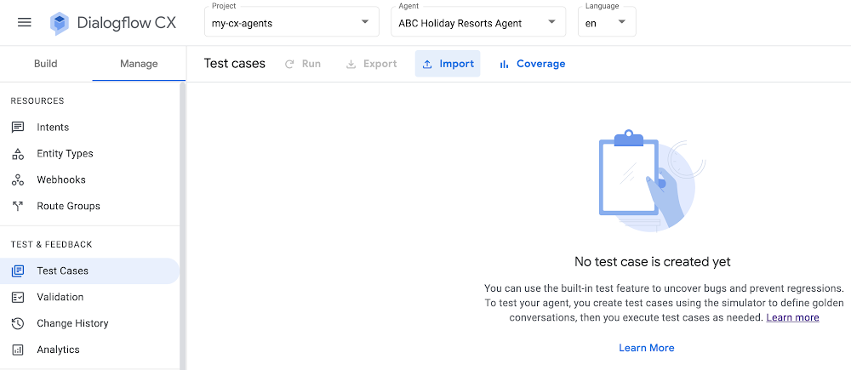Follow the underlined Learn more link
The width and height of the screenshot is (851, 370).
coord(792,317)
